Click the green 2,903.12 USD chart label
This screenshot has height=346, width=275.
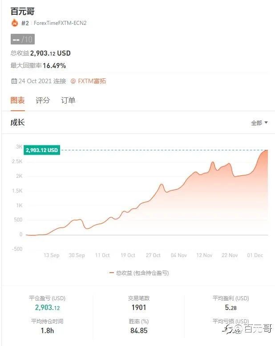[42, 150]
